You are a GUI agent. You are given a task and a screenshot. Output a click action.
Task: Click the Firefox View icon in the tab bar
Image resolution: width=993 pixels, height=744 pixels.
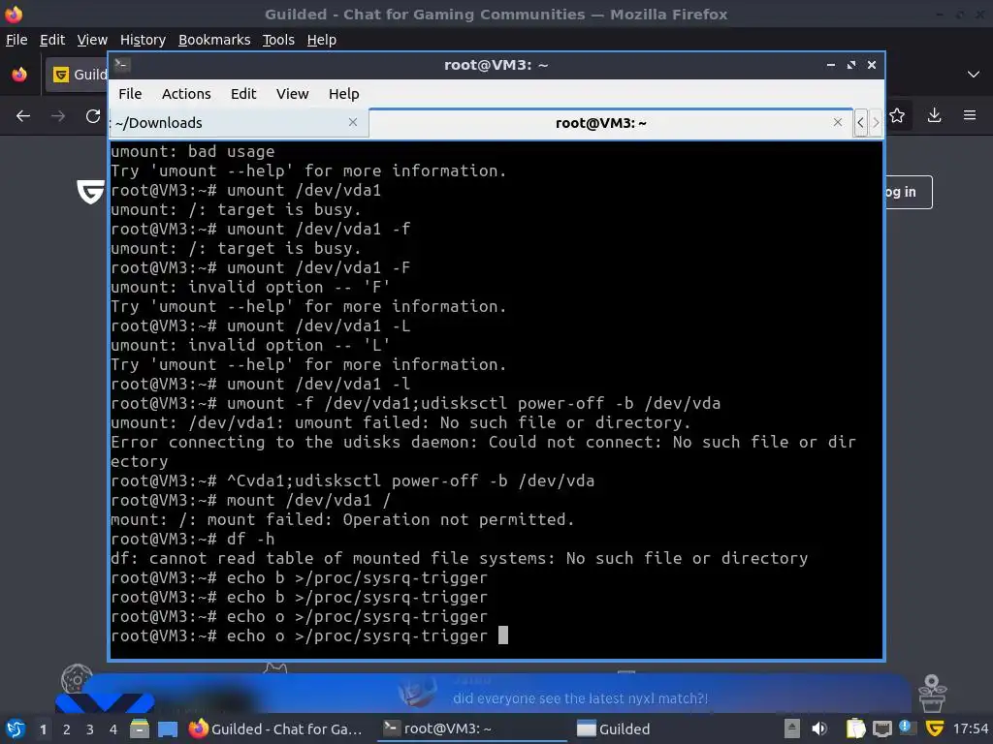coord(19,75)
